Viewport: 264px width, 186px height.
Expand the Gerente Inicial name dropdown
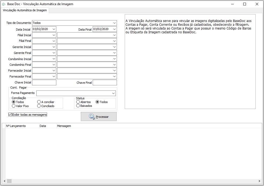click(x=114, y=47)
